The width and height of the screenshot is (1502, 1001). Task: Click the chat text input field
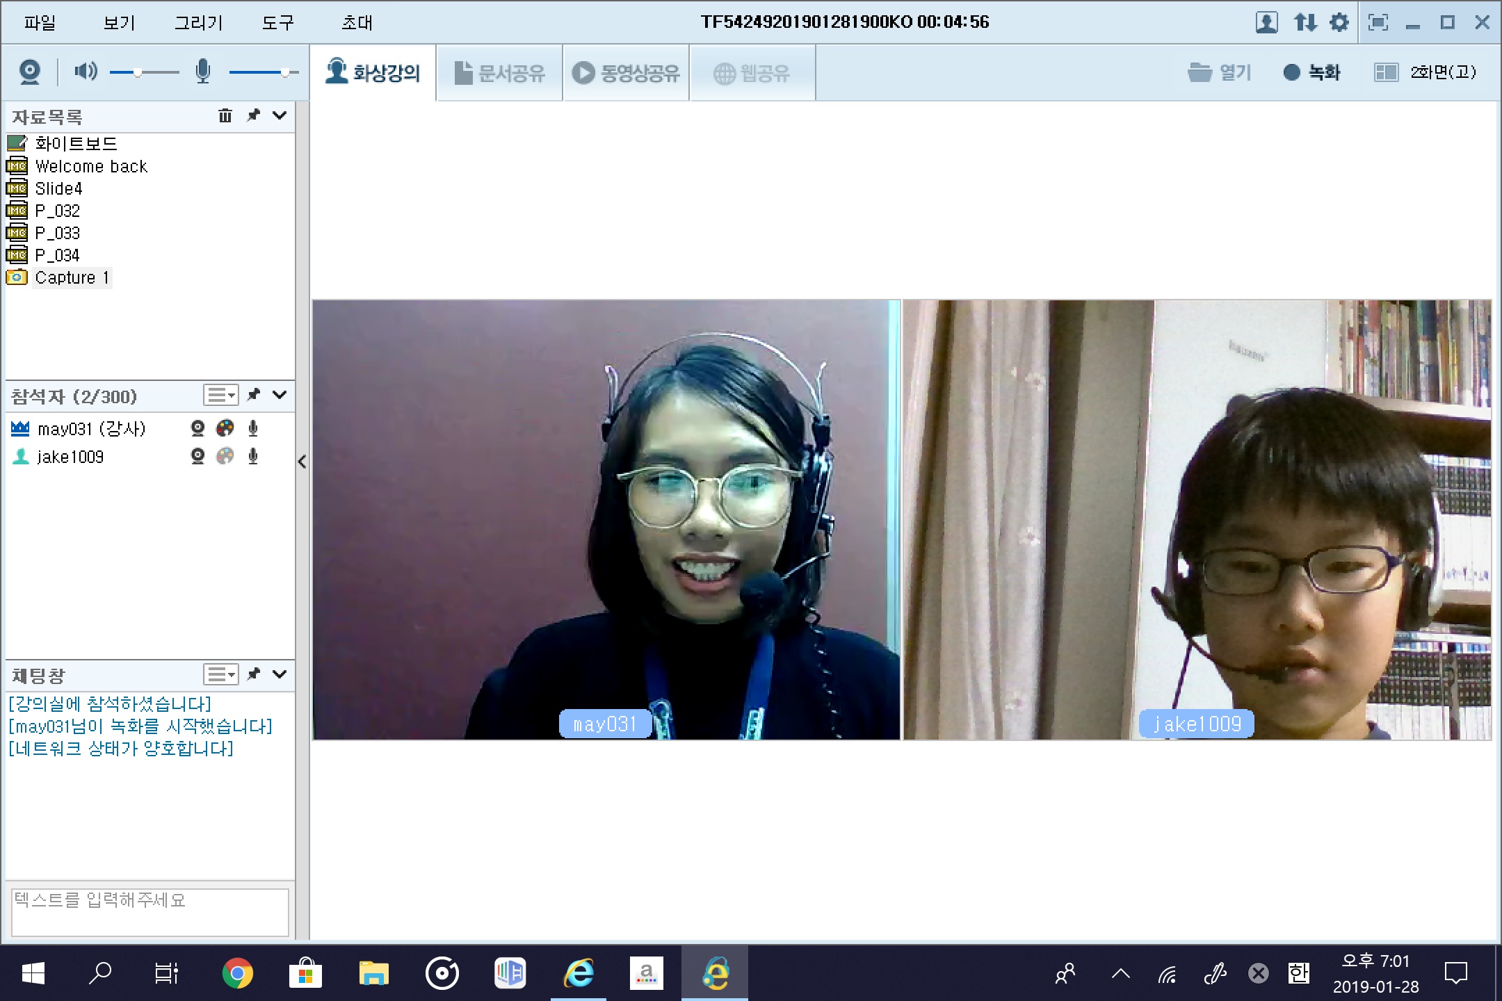tap(150, 911)
